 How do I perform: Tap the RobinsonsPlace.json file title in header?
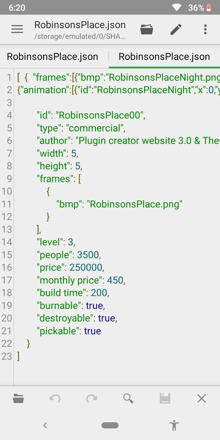[x=80, y=25]
